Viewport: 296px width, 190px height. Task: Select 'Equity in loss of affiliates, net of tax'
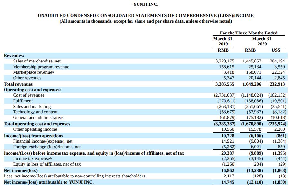[47, 164]
